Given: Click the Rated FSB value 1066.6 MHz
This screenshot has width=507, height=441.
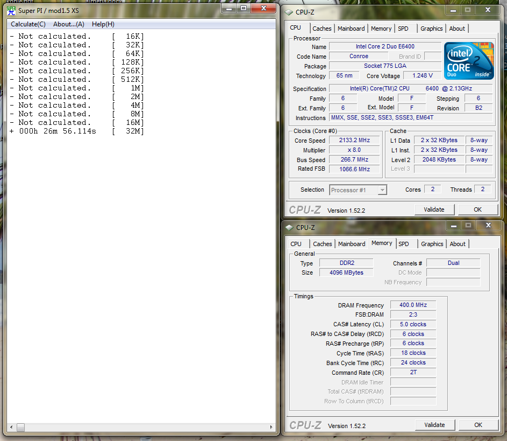Looking at the screenshot, I should click(354, 169).
